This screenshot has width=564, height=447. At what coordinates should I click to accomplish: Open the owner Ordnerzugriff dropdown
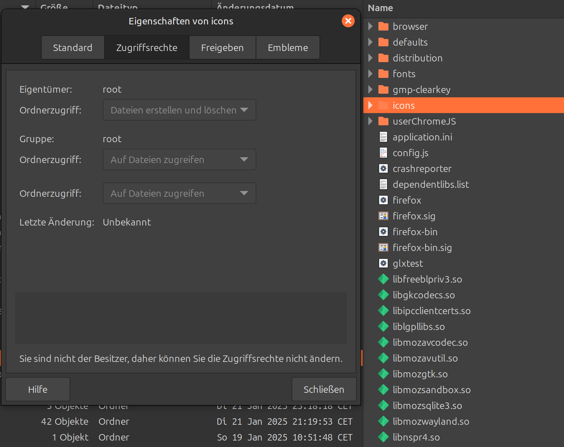[x=179, y=110]
